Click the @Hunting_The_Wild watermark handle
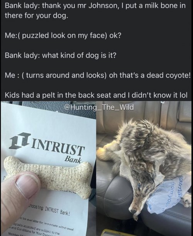 click(99, 107)
